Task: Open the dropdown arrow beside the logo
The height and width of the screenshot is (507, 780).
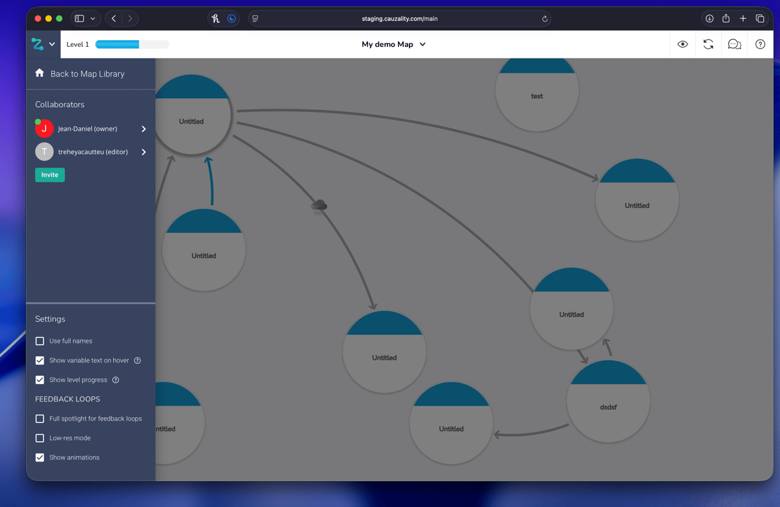Action: point(52,44)
